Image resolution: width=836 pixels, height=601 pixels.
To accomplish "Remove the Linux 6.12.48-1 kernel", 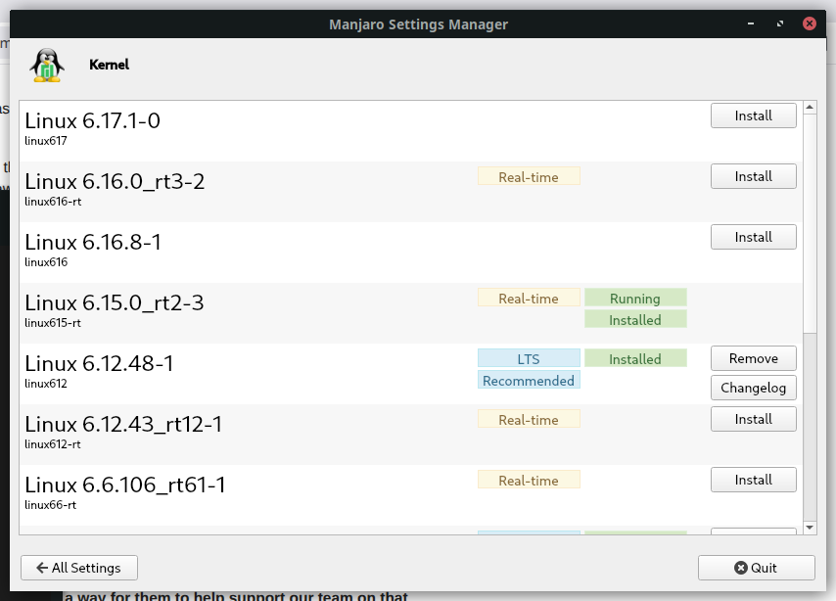I will point(753,358).
